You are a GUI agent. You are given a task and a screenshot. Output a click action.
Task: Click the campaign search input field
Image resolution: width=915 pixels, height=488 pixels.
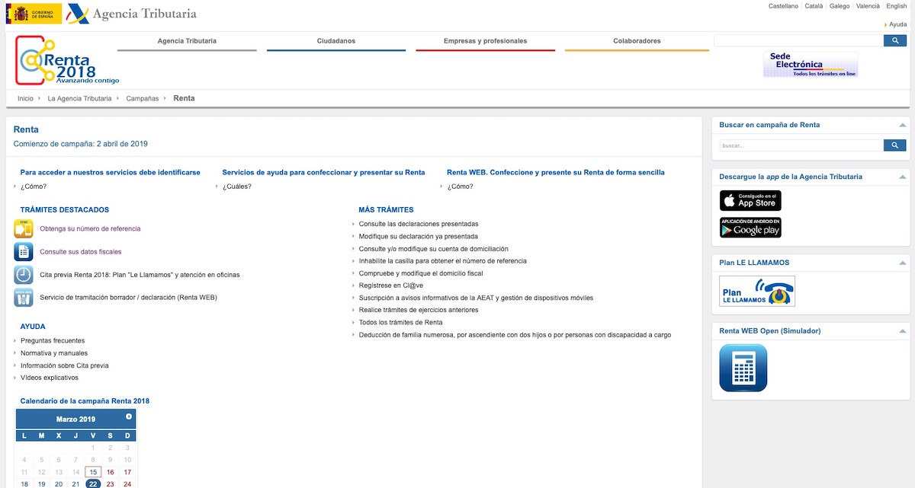[801, 145]
